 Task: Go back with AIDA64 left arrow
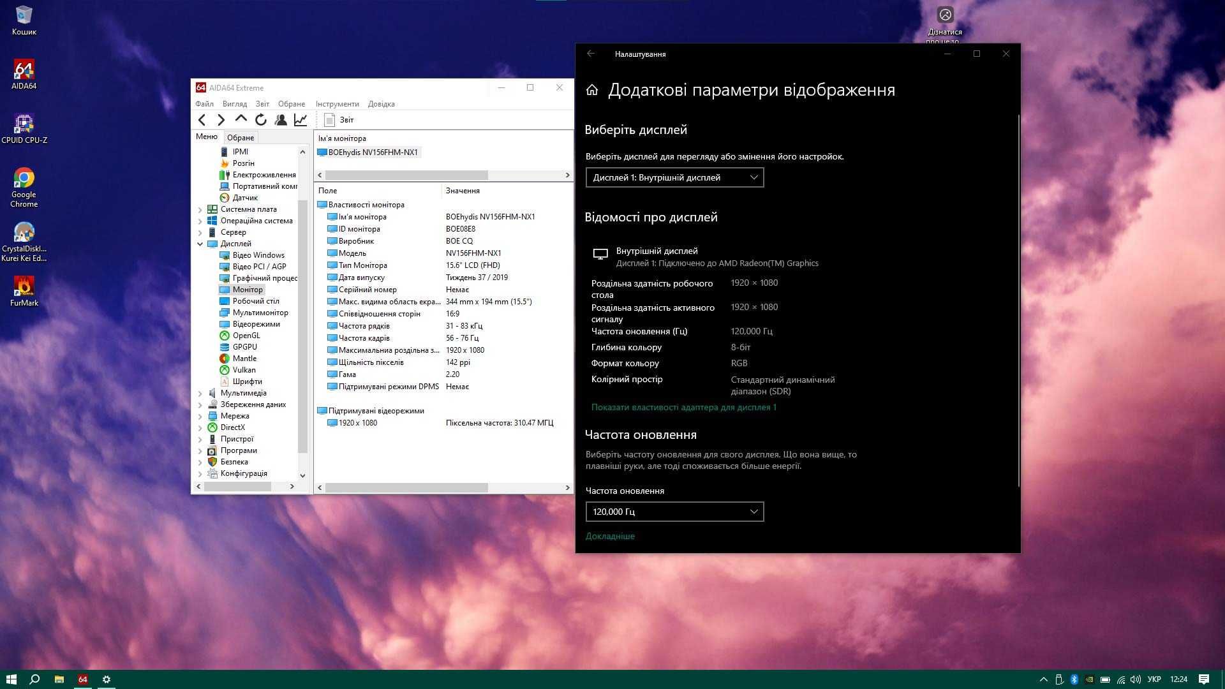click(x=202, y=120)
